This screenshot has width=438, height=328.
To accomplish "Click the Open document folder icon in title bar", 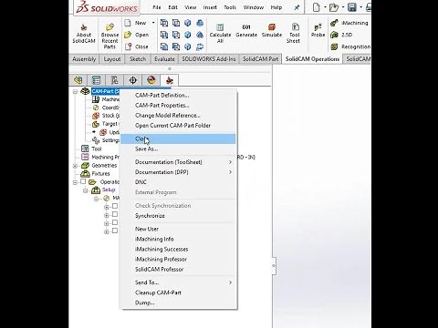I will [x=334, y=7].
